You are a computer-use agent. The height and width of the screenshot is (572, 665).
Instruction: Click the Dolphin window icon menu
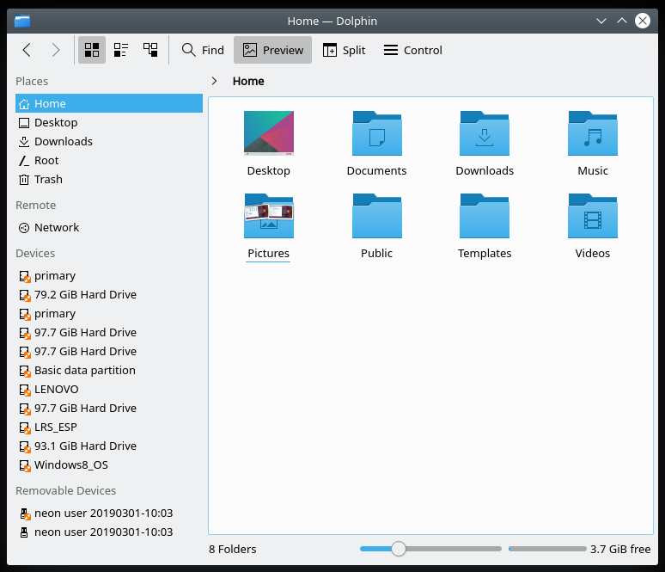point(22,21)
